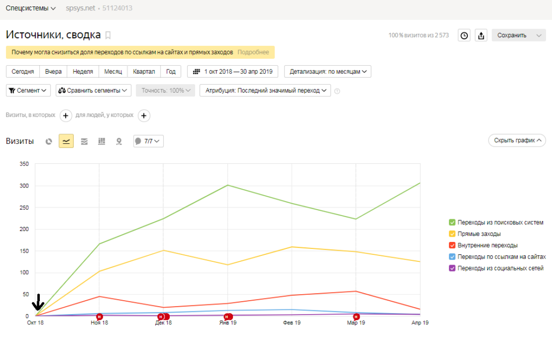Click the red note marker at Ноя 18
The height and width of the screenshot is (340, 552).
click(100, 317)
